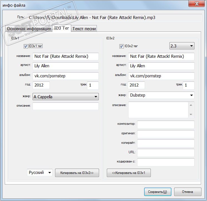Viewport: 207px width, 201px height.
Task: Click the ID3v1 описание field
Action: [66, 106]
